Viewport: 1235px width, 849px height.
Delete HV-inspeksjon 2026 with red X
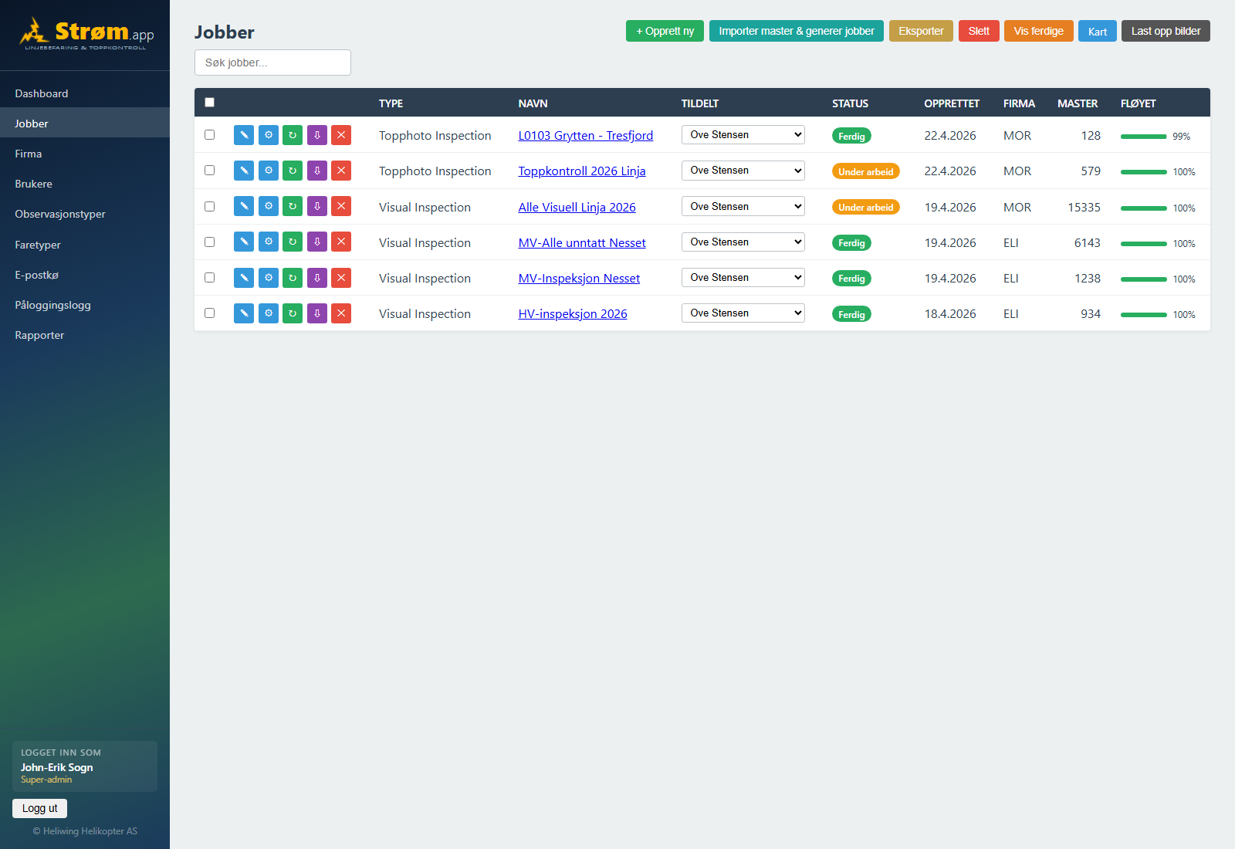coord(341,313)
